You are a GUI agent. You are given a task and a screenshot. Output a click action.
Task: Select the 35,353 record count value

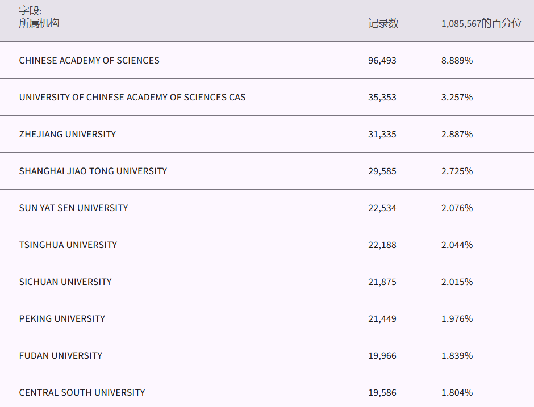[x=382, y=97]
